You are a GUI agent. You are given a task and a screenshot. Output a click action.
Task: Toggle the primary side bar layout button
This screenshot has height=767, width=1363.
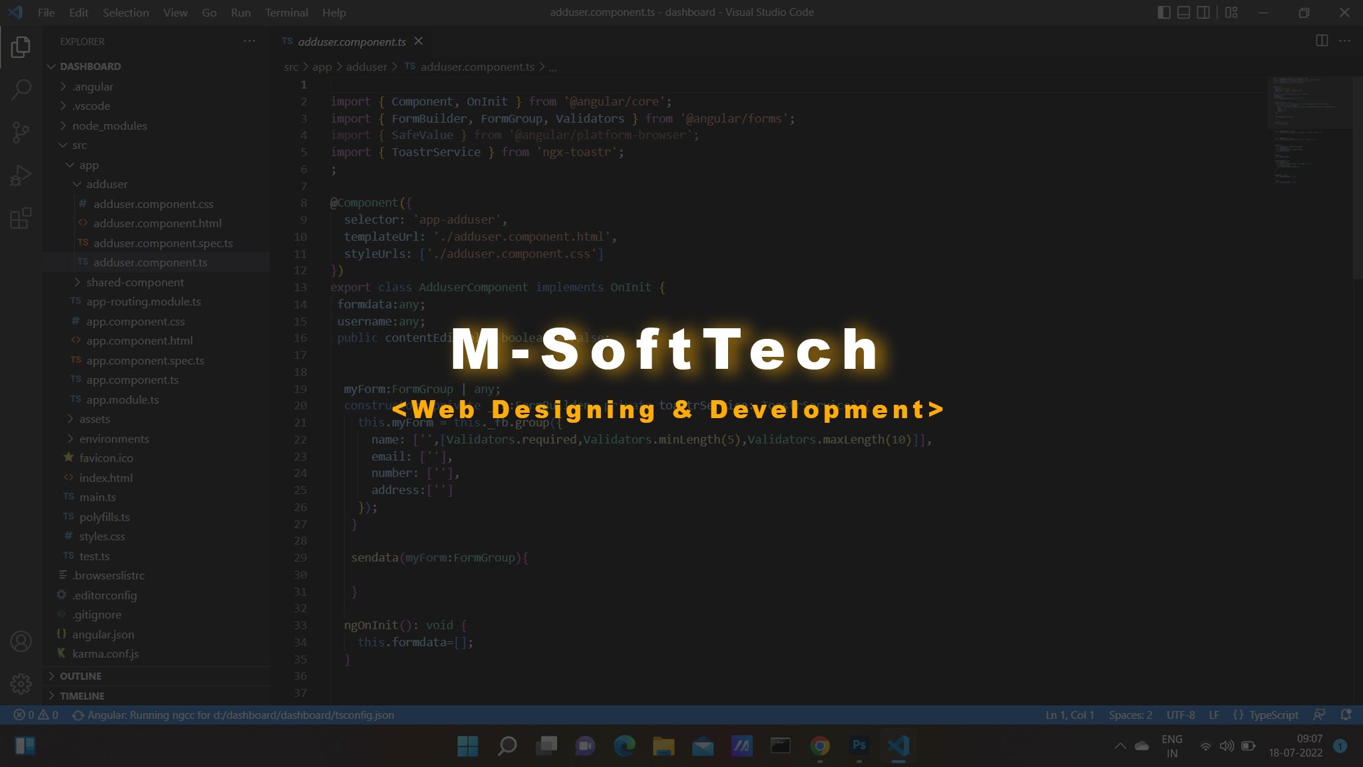(1164, 13)
